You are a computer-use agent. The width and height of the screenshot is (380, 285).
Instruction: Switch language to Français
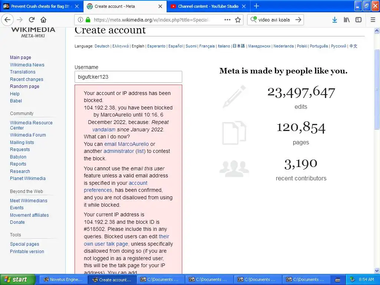207,46
